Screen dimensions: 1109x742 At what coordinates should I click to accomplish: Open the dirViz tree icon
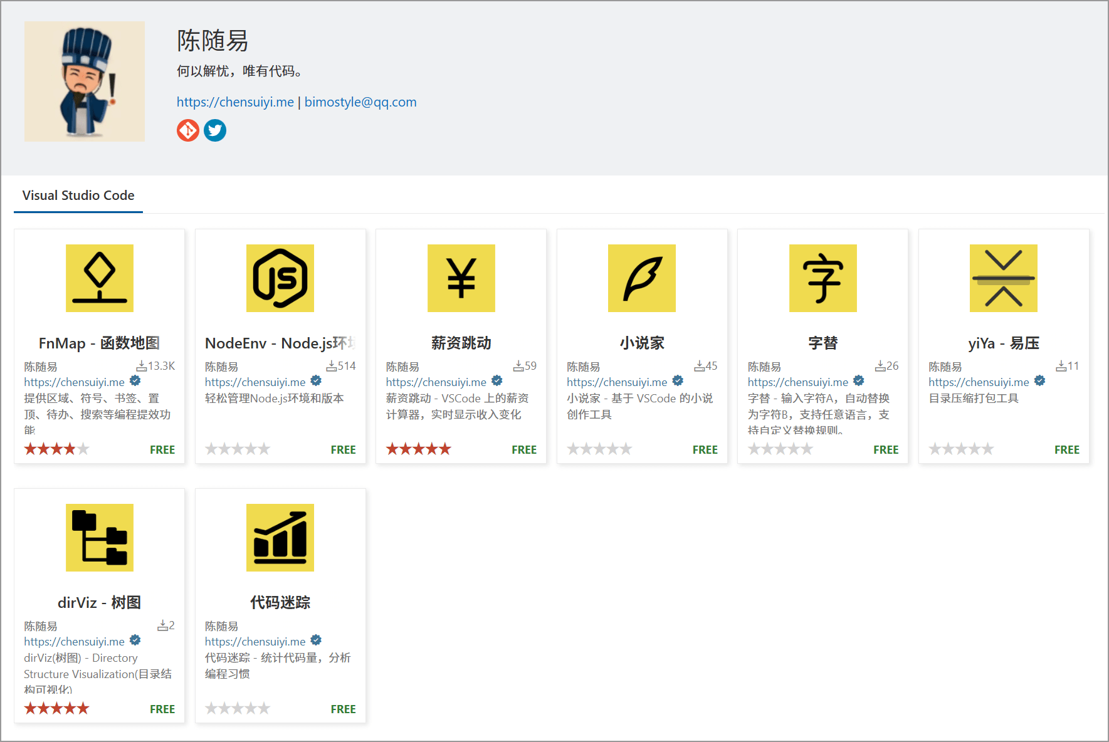(x=100, y=538)
